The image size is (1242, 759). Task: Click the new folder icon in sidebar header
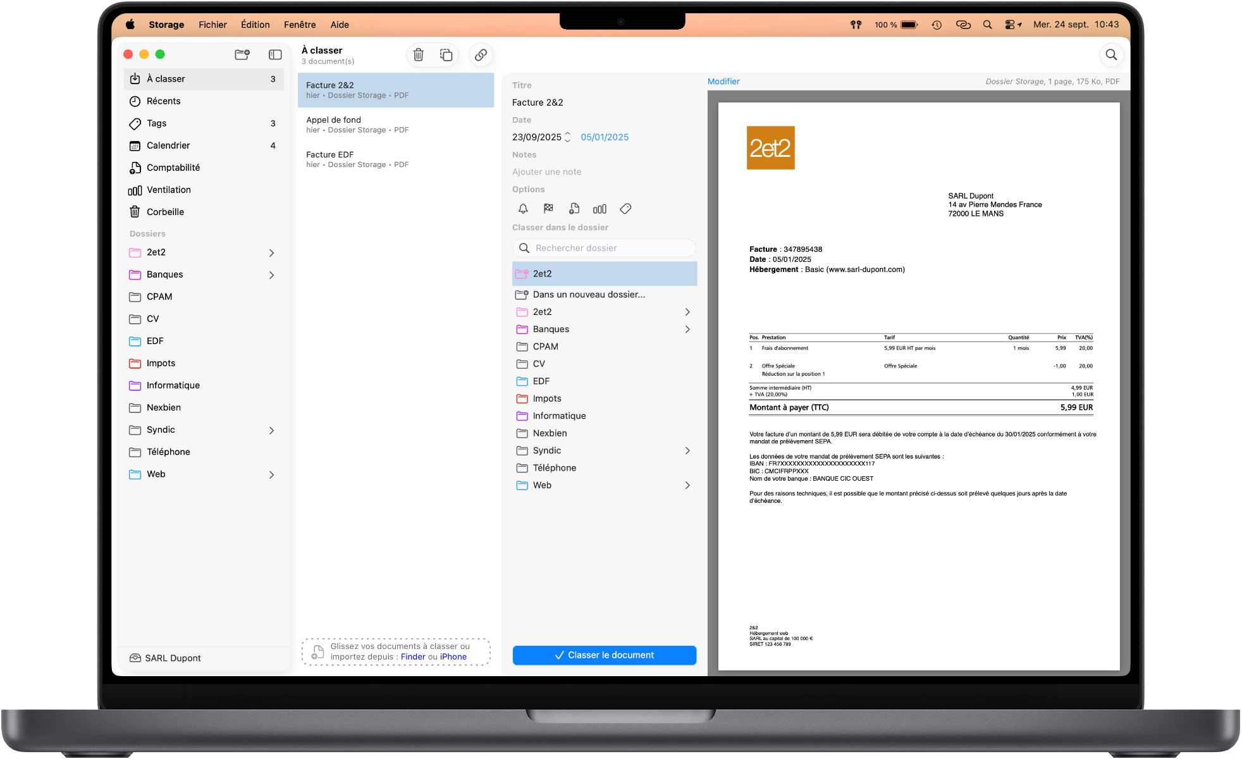pos(242,54)
